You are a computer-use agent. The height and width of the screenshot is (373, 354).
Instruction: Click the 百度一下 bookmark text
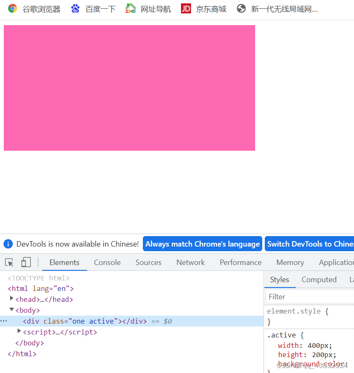[x=101, y=9]
